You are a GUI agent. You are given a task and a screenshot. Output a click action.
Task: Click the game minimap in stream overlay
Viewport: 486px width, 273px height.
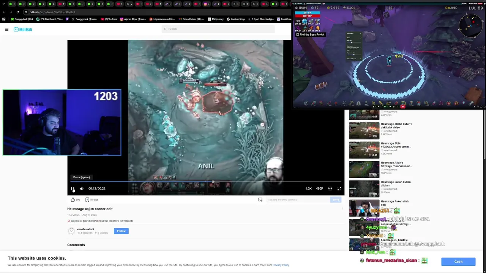(x=471, y=26)
